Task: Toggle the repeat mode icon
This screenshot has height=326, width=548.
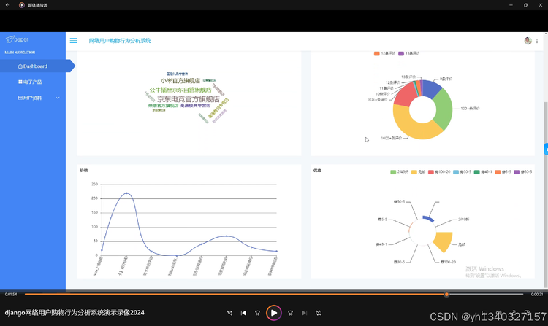Action: 319,313
